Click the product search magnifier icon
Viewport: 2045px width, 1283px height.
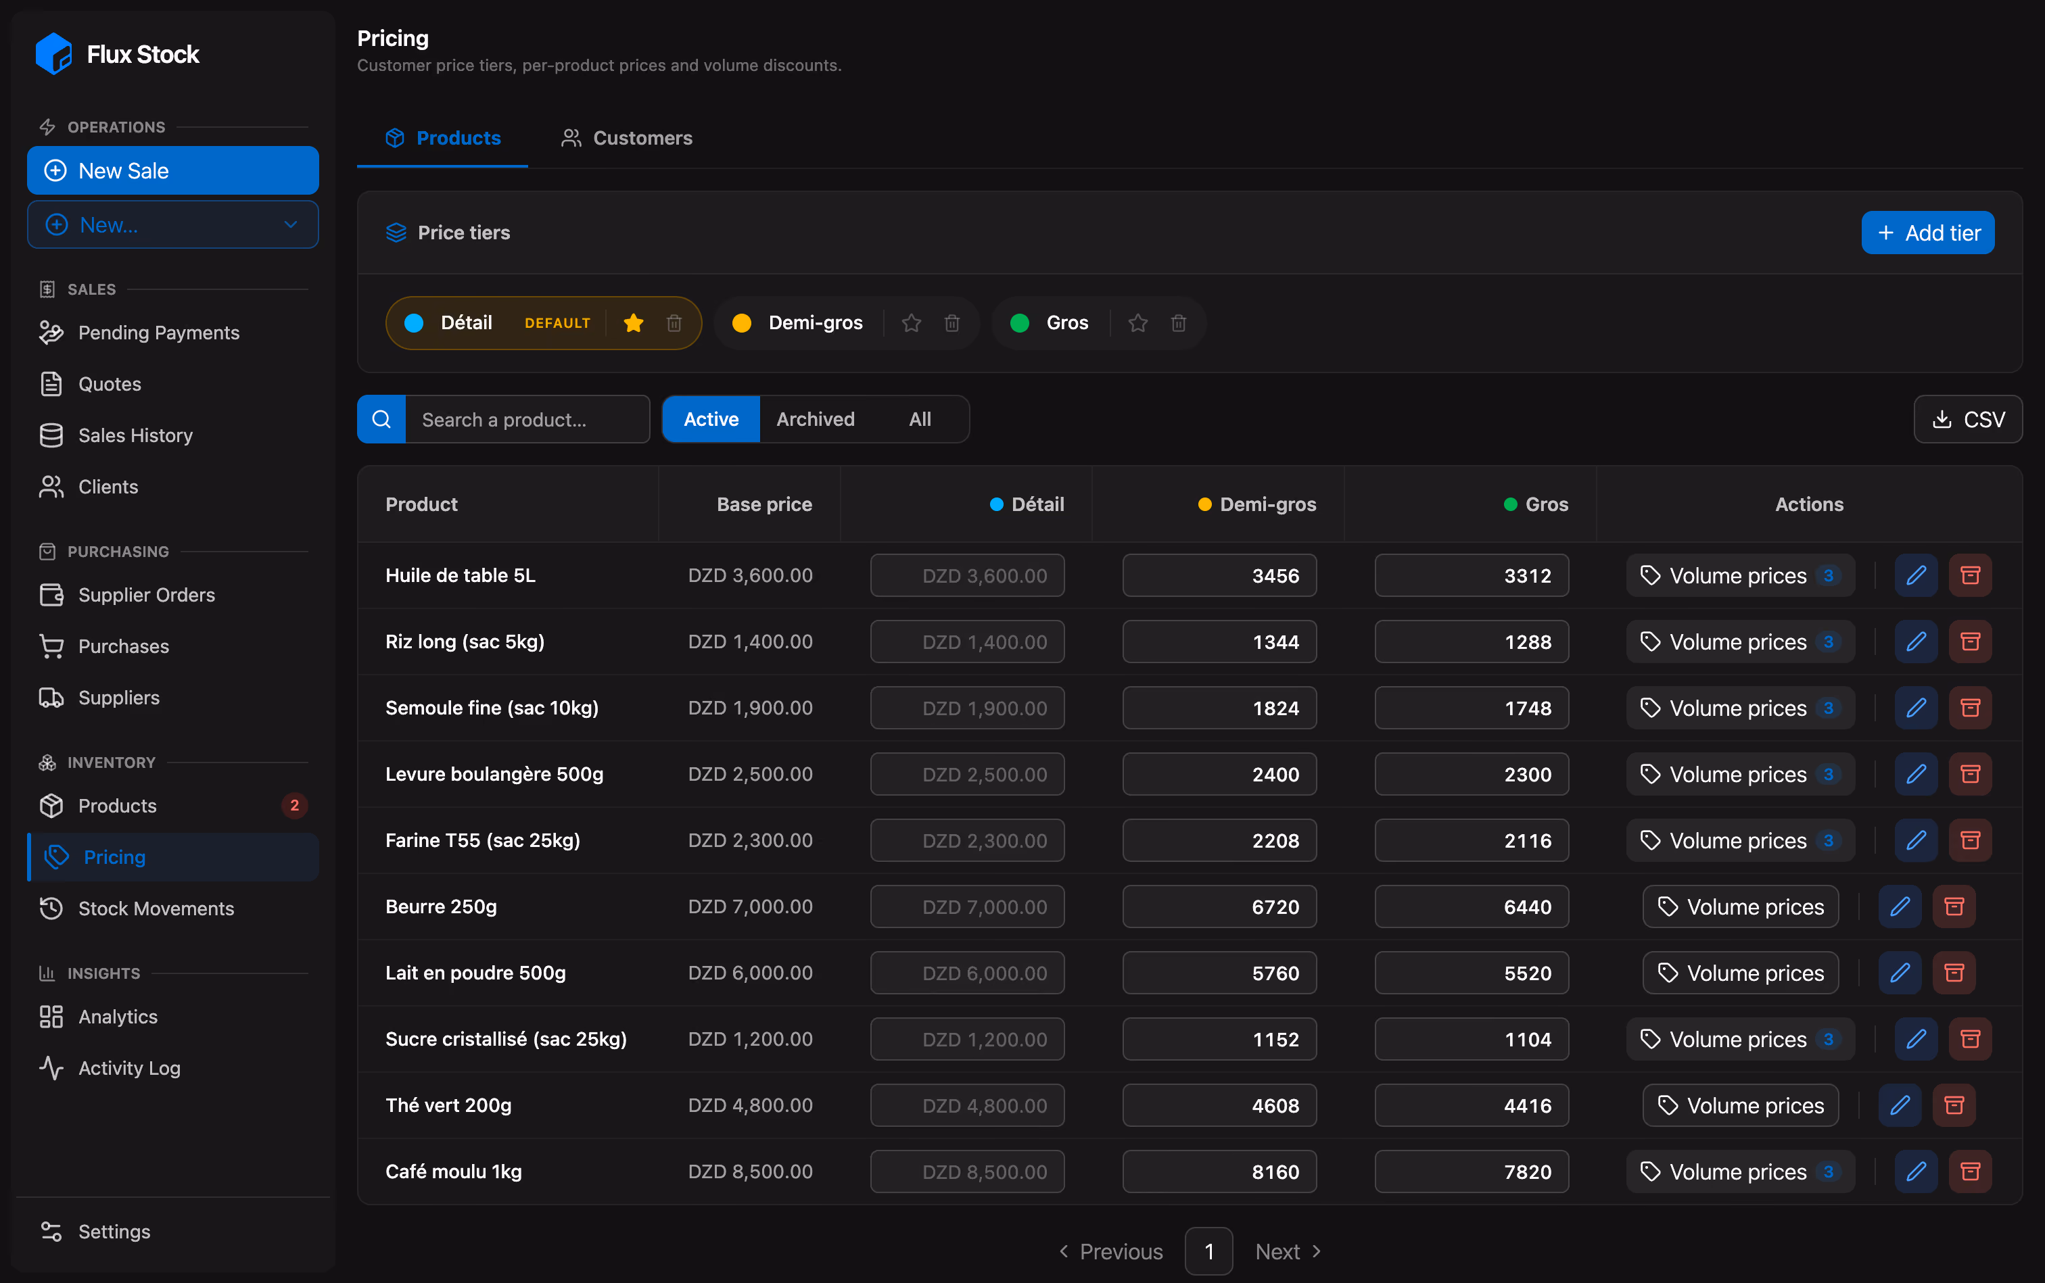click(x=381, y=419)
